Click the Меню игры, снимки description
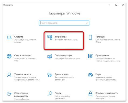Viewport: 128px width, 103px height. 106,78
